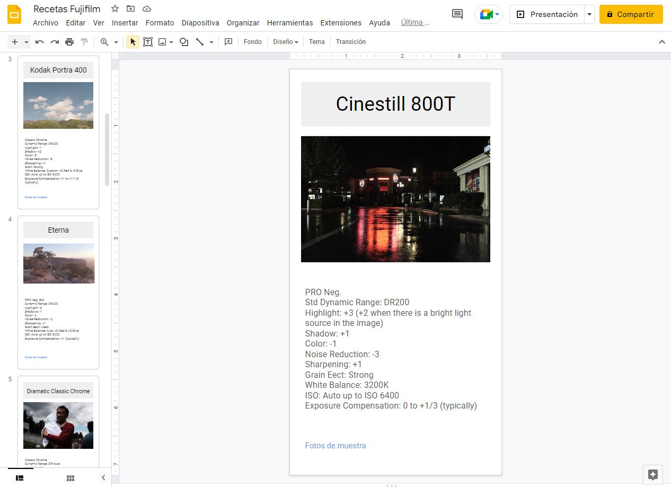Collapse the filmstrip panel arrow
This screenshot has width=671, height=487.
[103, 477]
